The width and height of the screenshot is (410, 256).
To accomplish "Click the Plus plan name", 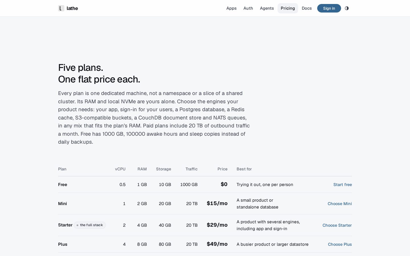I will (63, 244).
